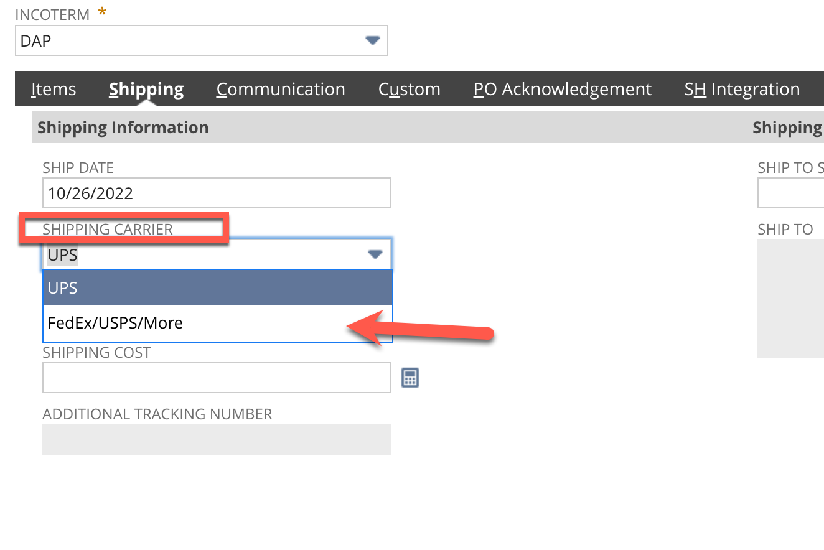The width and height of the screenshot is (824, 550).
Task: Click the INCOTERM dropdown arrow
Action: pyautogui.click(x=373, y=40)
